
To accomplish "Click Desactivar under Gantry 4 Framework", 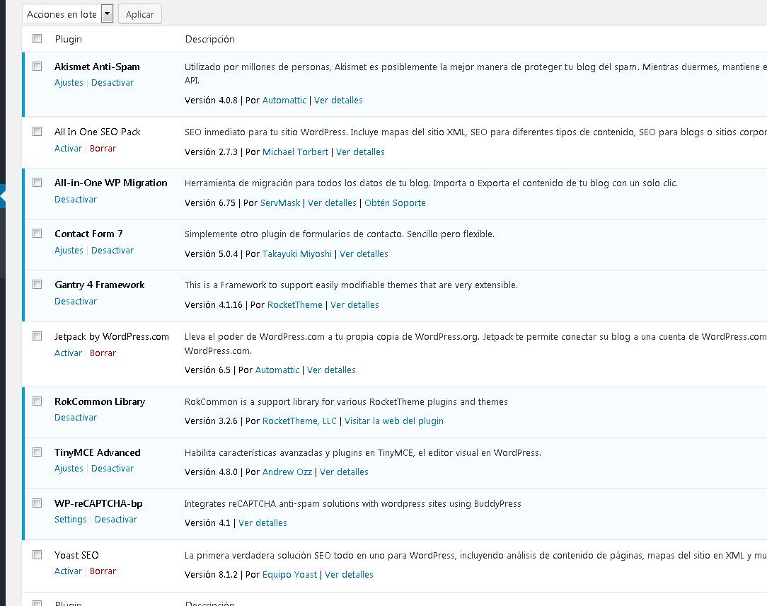I will tap(75, 301).
